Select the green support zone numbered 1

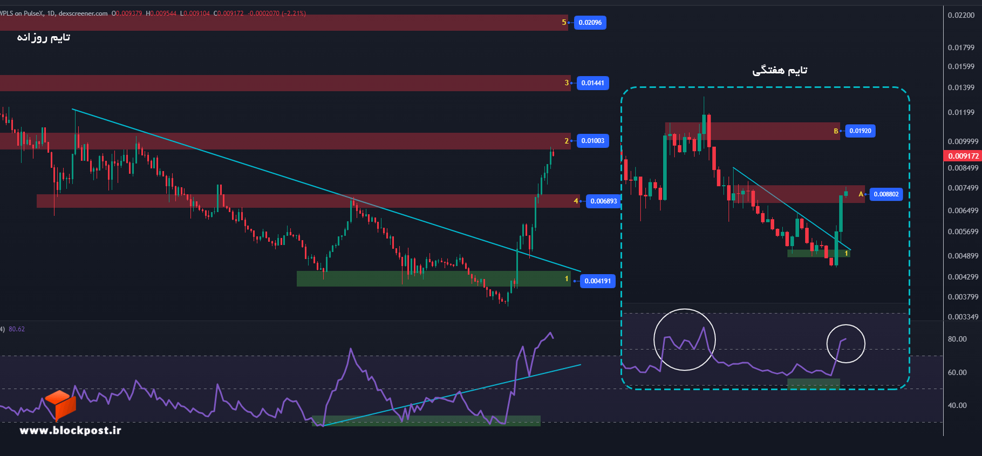click(434, 278)
